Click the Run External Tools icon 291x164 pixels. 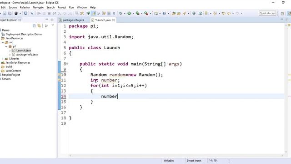146,13
